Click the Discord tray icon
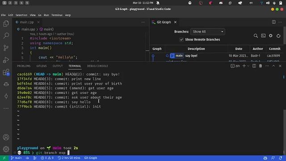Image resolution: width=286 pixels, height=161 pixels. 221,3
